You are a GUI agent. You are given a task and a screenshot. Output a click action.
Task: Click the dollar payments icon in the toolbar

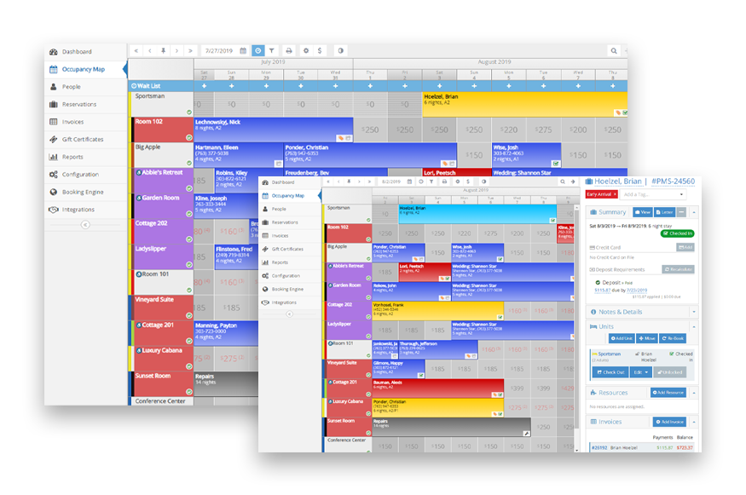coord(320,50)
